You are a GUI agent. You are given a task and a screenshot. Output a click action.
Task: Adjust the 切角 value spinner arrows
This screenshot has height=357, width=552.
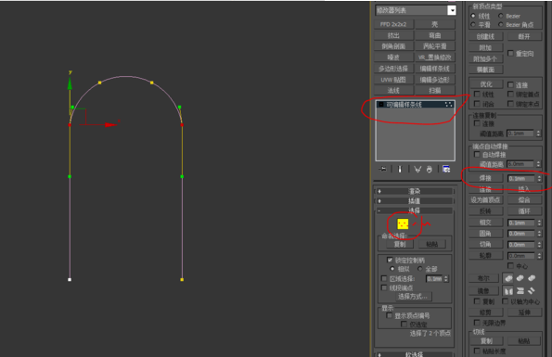539,245
